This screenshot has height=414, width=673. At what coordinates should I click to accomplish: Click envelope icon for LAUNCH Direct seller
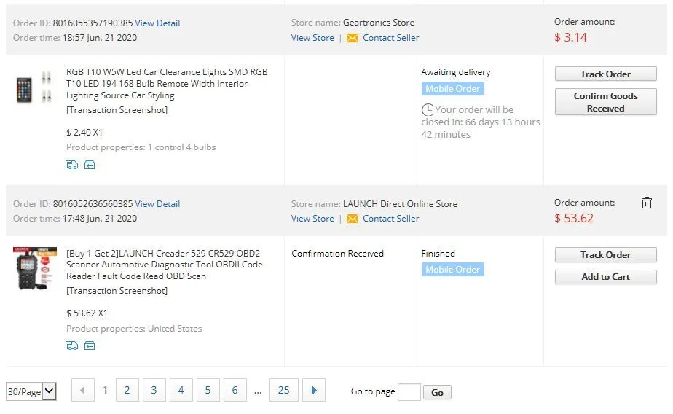tap(353, 219)
